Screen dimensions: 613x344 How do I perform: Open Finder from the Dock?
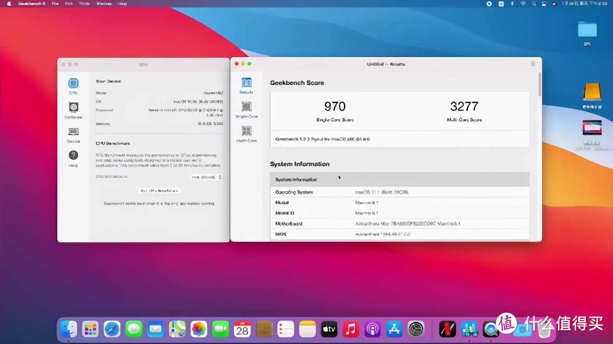point(69,329)
